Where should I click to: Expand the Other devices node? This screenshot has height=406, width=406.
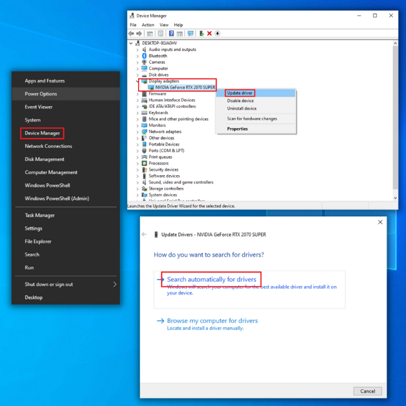click(x=137, y=138)
